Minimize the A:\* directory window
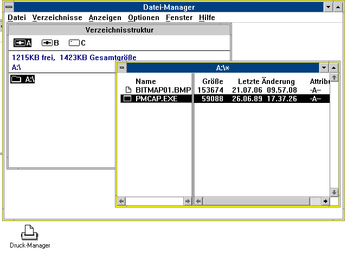This screenshot has width=347, height=260. click(324, 68)
